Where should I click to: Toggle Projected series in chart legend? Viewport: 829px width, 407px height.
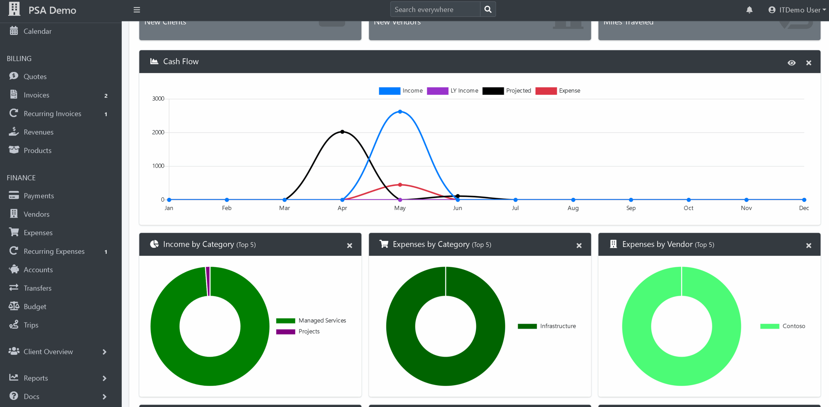pyautogui.click(x=506, y=91)
